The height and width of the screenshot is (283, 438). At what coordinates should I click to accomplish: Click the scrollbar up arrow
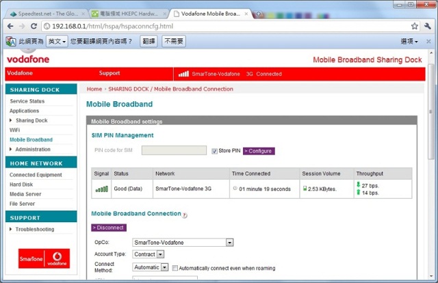(x=431, y=53)
